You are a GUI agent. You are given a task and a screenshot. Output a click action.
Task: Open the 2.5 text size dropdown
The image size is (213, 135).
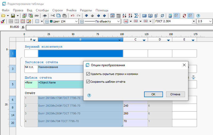tap(210, 21)
